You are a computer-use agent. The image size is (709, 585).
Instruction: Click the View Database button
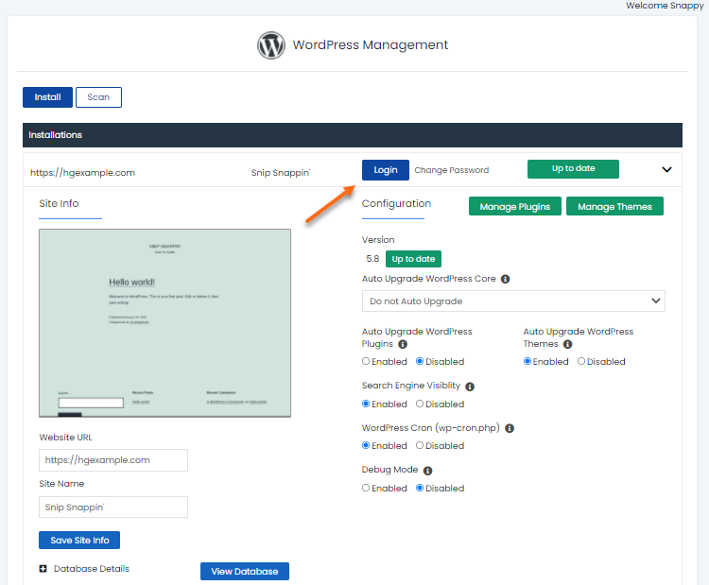pos(245,572)
